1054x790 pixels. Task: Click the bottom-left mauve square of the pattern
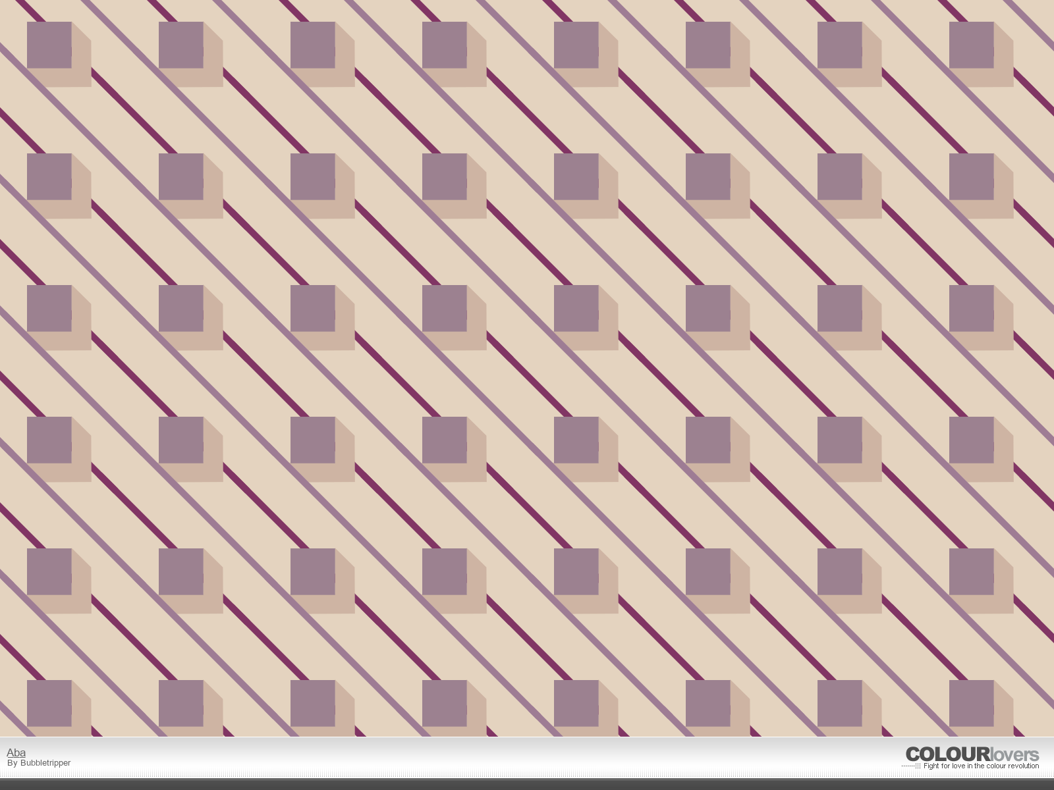(49, 703)
